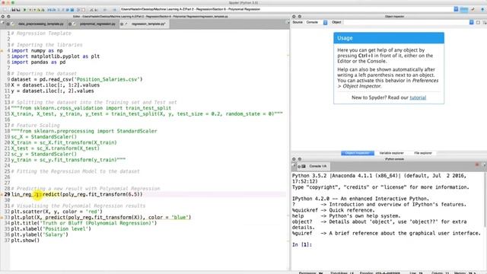Image resolution: width=487 pixels, height=274 pixels.
Task: Click the Python 3.5.2 Anaconda console banner
Action: [379, 179]
